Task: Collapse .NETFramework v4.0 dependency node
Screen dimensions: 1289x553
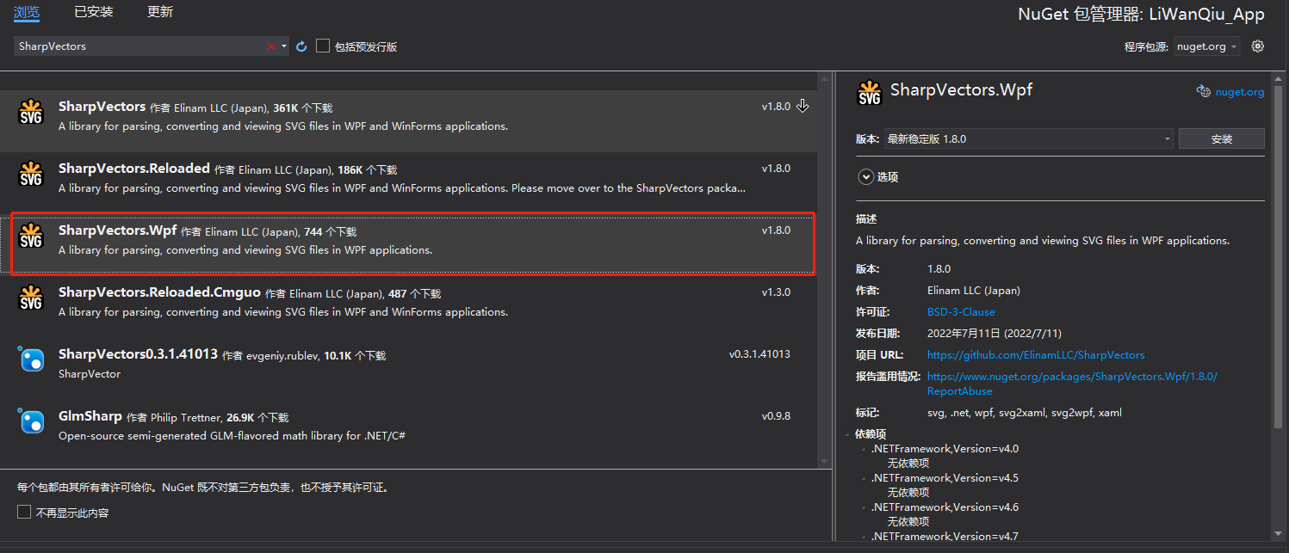Action: (864, 449)
